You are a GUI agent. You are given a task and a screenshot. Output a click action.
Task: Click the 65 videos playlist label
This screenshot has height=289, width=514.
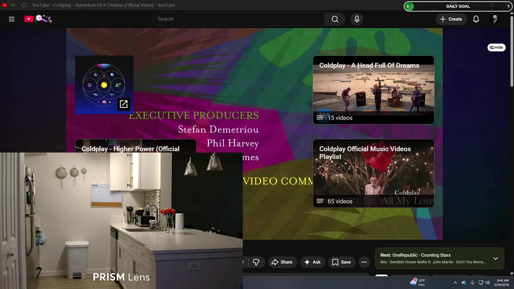tap(340, 201)
